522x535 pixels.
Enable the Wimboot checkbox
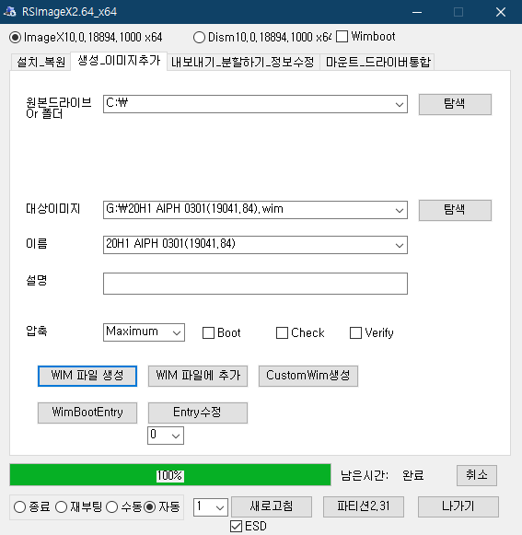[x=342, y=37]
